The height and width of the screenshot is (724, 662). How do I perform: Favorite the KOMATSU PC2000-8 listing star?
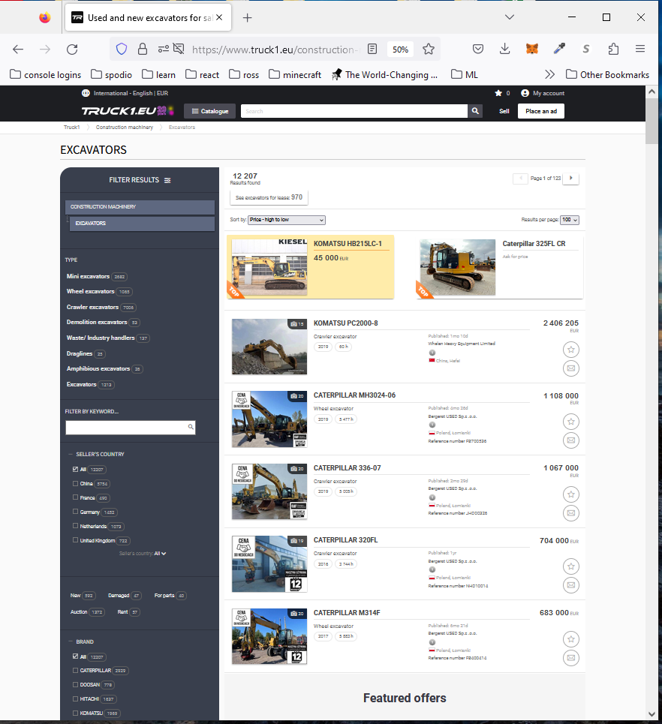click(571, 350)
